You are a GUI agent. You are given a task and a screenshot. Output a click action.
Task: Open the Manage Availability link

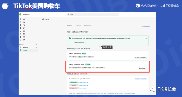(x=141, y=79)
